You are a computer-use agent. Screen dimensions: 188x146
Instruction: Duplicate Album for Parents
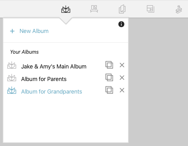(109, 77)
